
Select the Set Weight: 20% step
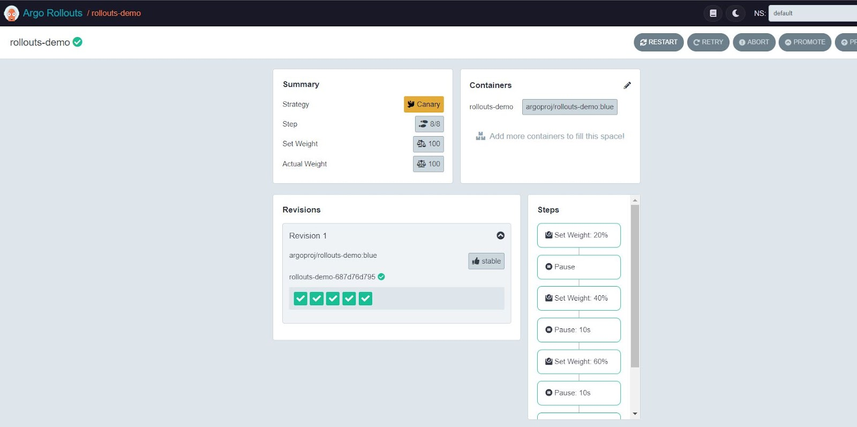pyautogui.click(x=579, y=235)
